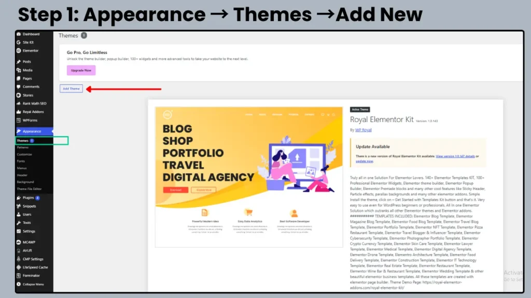This screenshot has height=298, width=531.
Task: Open Patterns submenu item
Action: pos(23,147)
